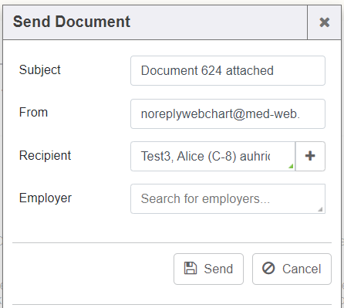Click the gray corner triangle in Employer
344x308 pixels.
coord(320,209)
